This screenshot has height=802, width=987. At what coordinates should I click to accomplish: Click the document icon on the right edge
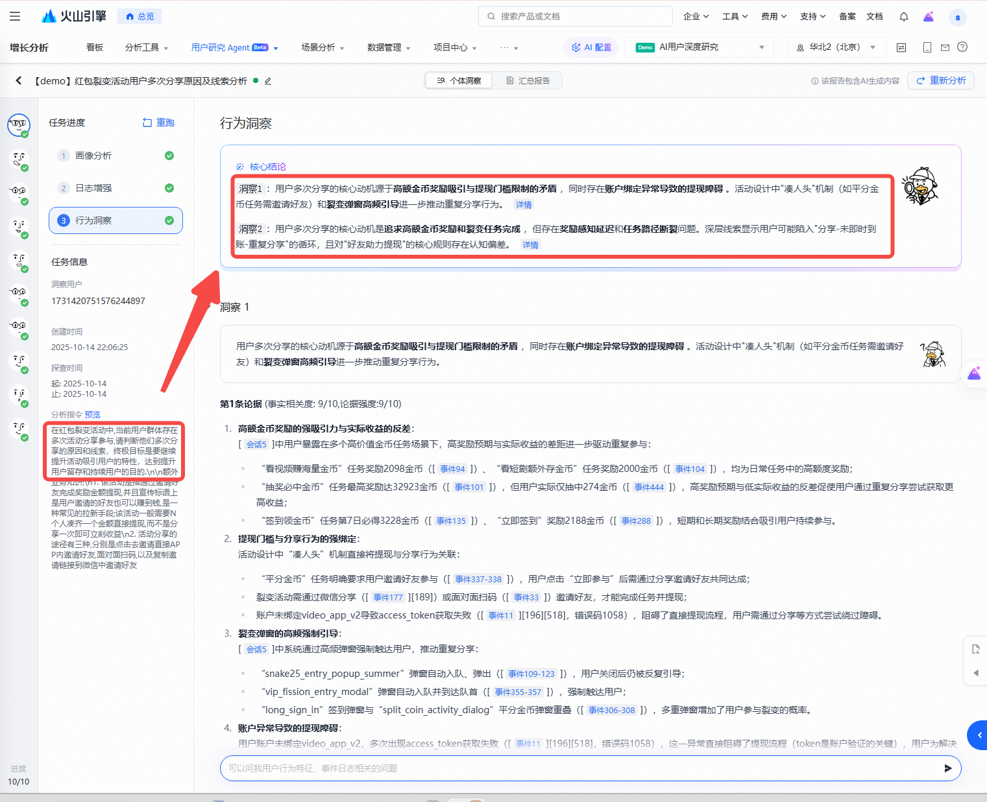[975, 649]
